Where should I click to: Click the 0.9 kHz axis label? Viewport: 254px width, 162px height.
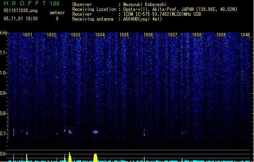point(4,93)
